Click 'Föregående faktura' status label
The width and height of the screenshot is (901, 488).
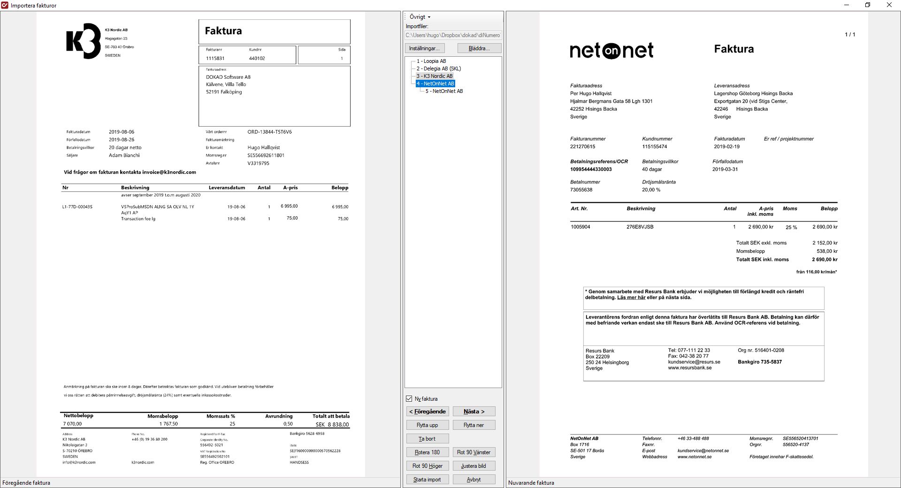(26, 483)
